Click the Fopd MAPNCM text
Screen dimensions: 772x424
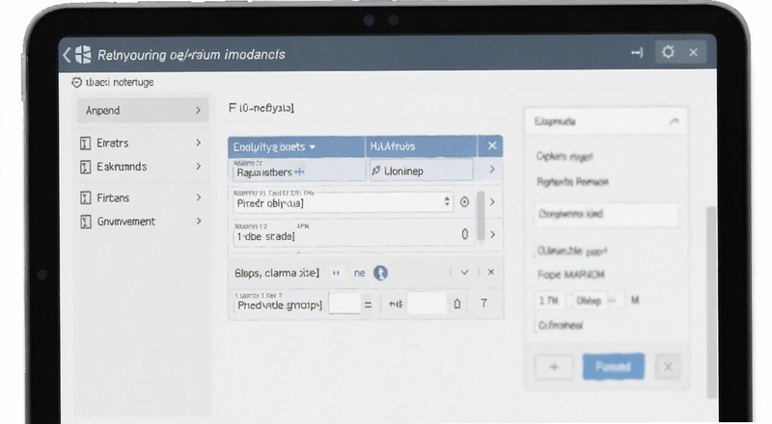click(x=570, y=275)
